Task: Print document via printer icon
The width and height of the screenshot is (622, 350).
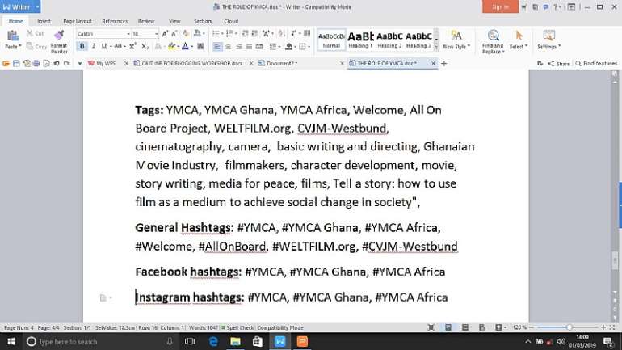Action: (36, 63)
